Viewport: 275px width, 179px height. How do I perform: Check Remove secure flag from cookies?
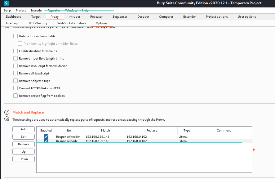(16, 96)
